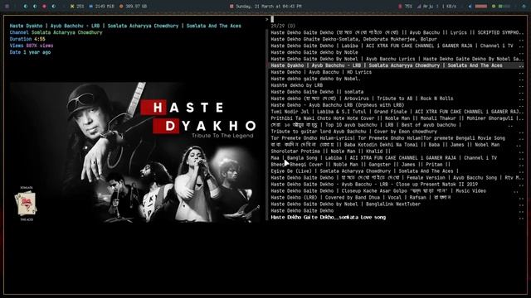This screenshot has height=298, width=531.
Task: Focus the fzf search prompt input
Action: tap(397, 19)
